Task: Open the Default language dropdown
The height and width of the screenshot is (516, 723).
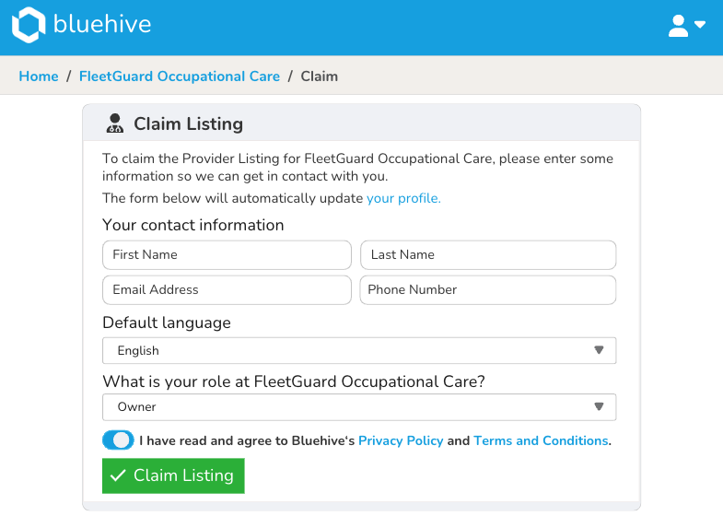Action: coord(358,350)
